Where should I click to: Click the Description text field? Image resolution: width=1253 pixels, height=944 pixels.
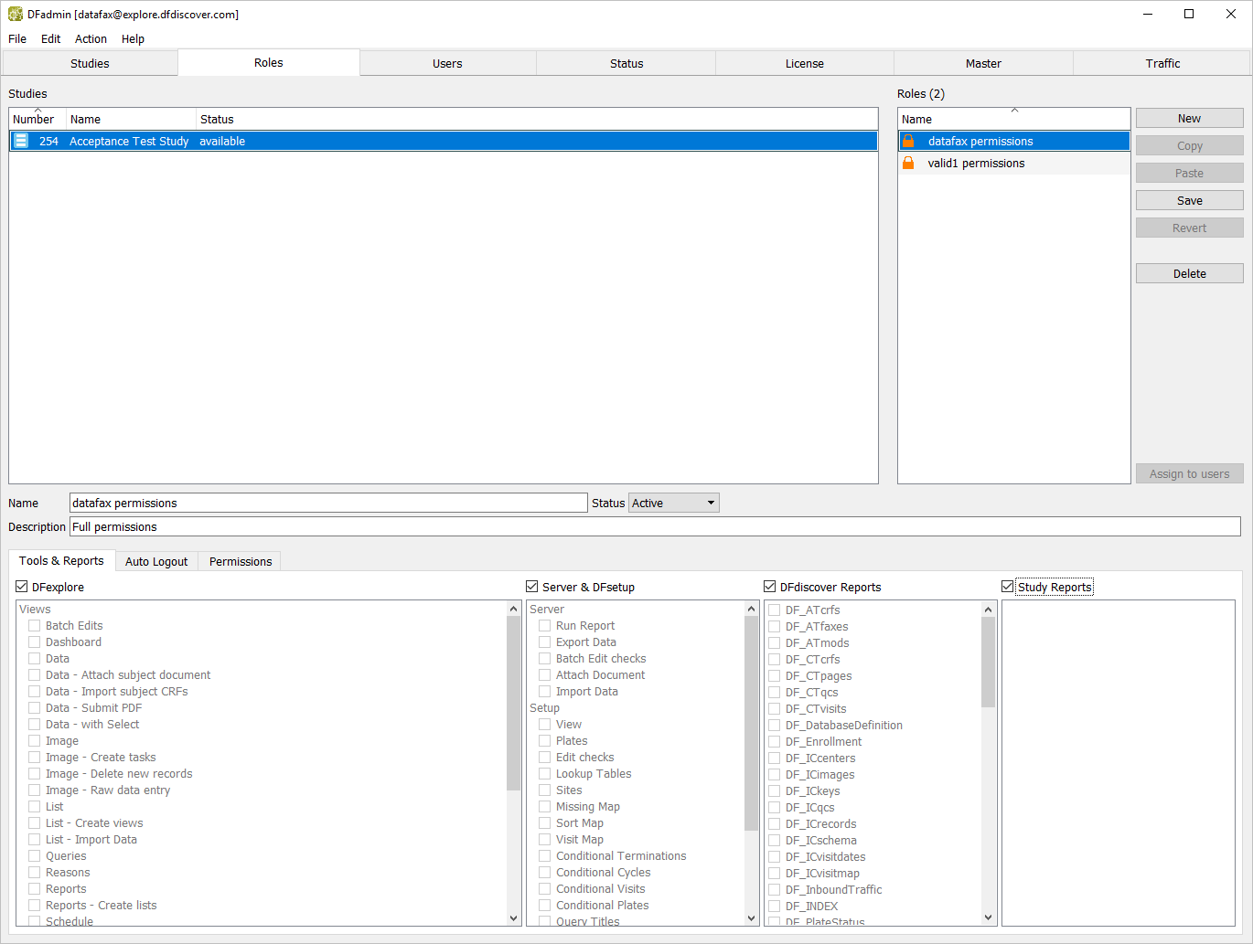[x=654, y=526]
